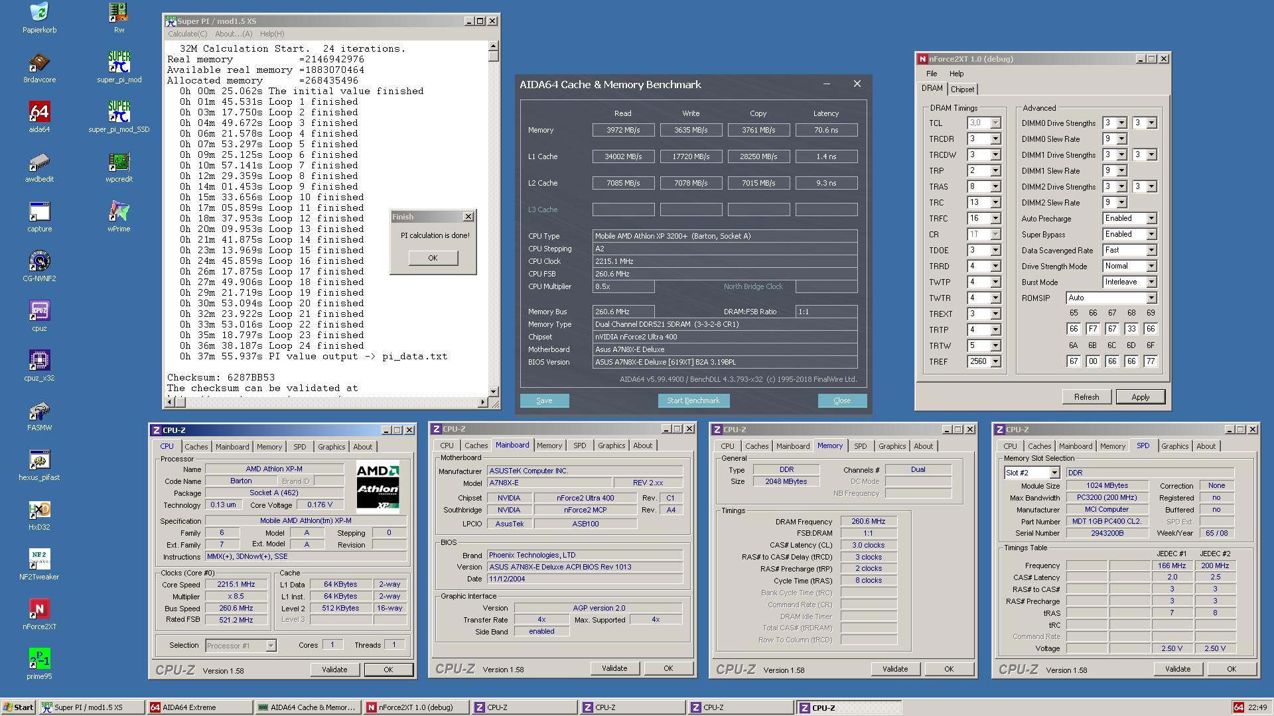Click Super PI vertical scrollbar down arrow
Viewport: 1274px width, 716px height.
coord(493,391)
